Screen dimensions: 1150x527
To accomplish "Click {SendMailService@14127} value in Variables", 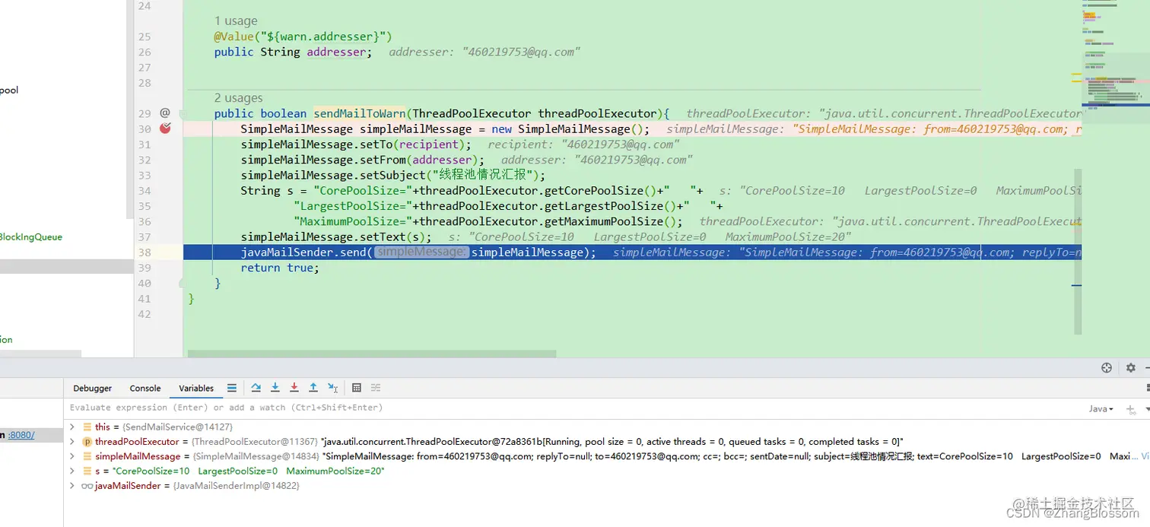I will [178, 427].
